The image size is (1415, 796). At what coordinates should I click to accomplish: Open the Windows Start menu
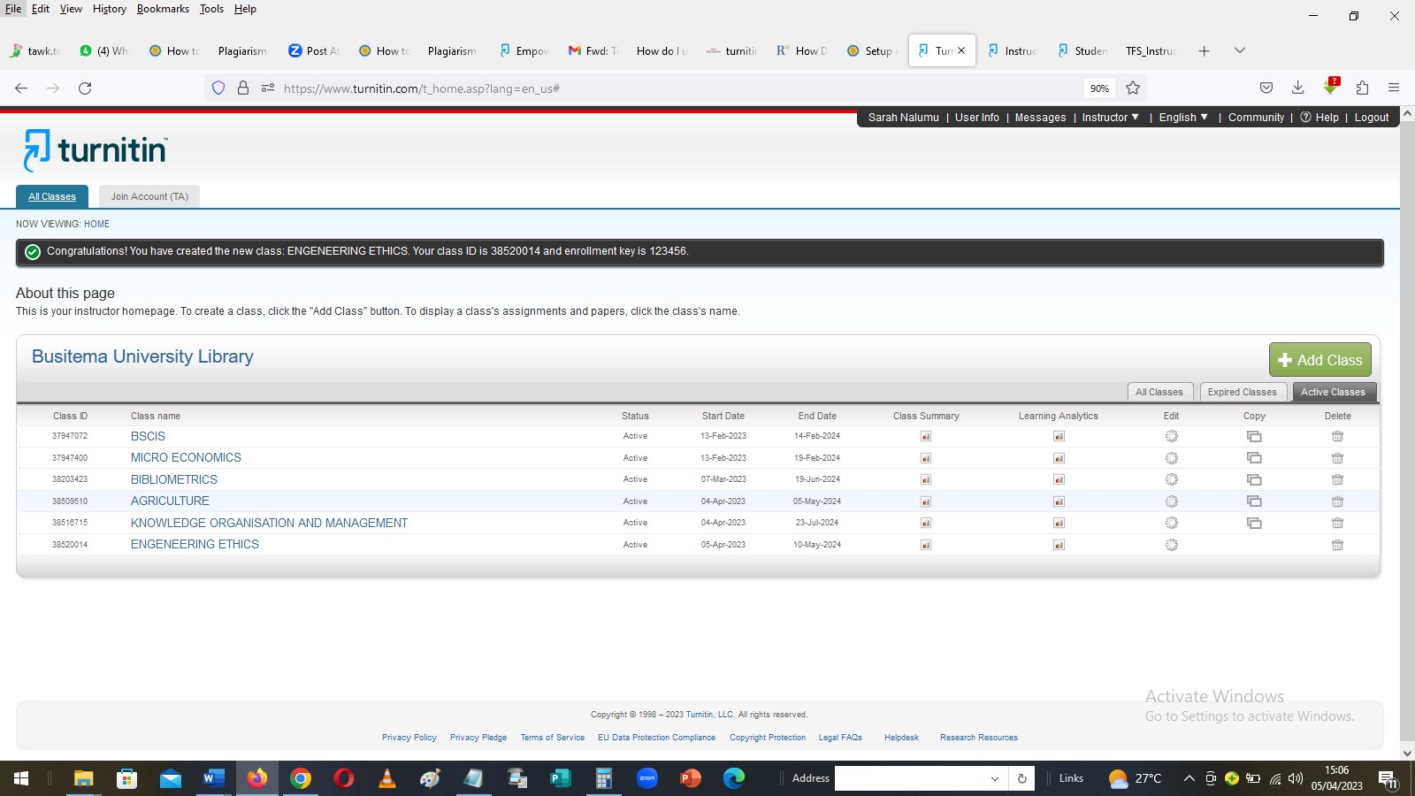tap(21, 778)
